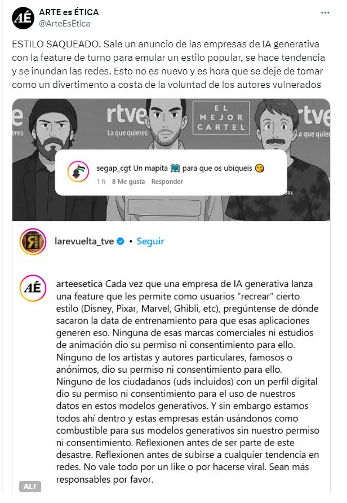The image size is (347, 503).
Task: Open the attached cartoon illustration image
Action: coord(171,160)
